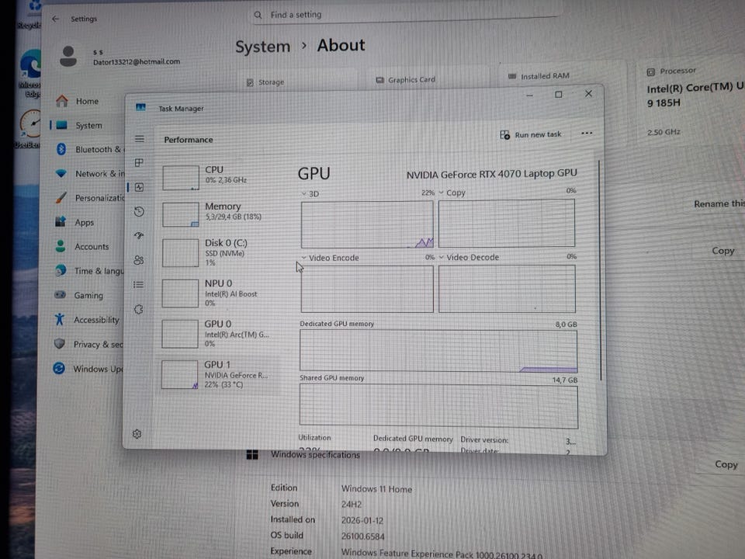Open Services icon in Task Manager sidebar

[x=138, y=310]
